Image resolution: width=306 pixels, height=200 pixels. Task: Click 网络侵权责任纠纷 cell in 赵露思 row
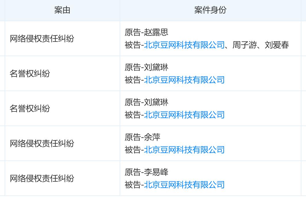pyautogui.click(x=42, y=38)
